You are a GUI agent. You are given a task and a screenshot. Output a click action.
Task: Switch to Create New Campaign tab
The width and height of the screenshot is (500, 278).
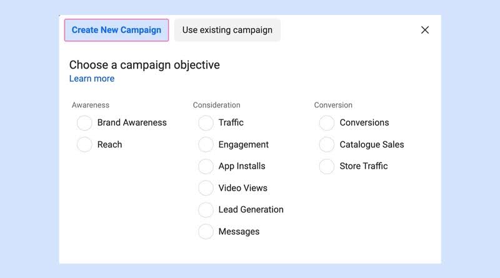116,30
